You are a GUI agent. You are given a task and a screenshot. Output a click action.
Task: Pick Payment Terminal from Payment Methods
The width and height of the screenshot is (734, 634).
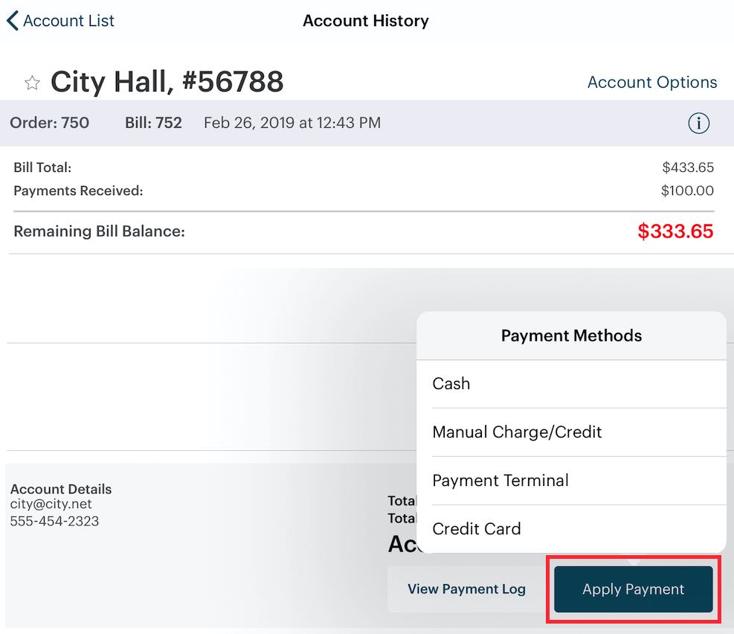(500, 480)
